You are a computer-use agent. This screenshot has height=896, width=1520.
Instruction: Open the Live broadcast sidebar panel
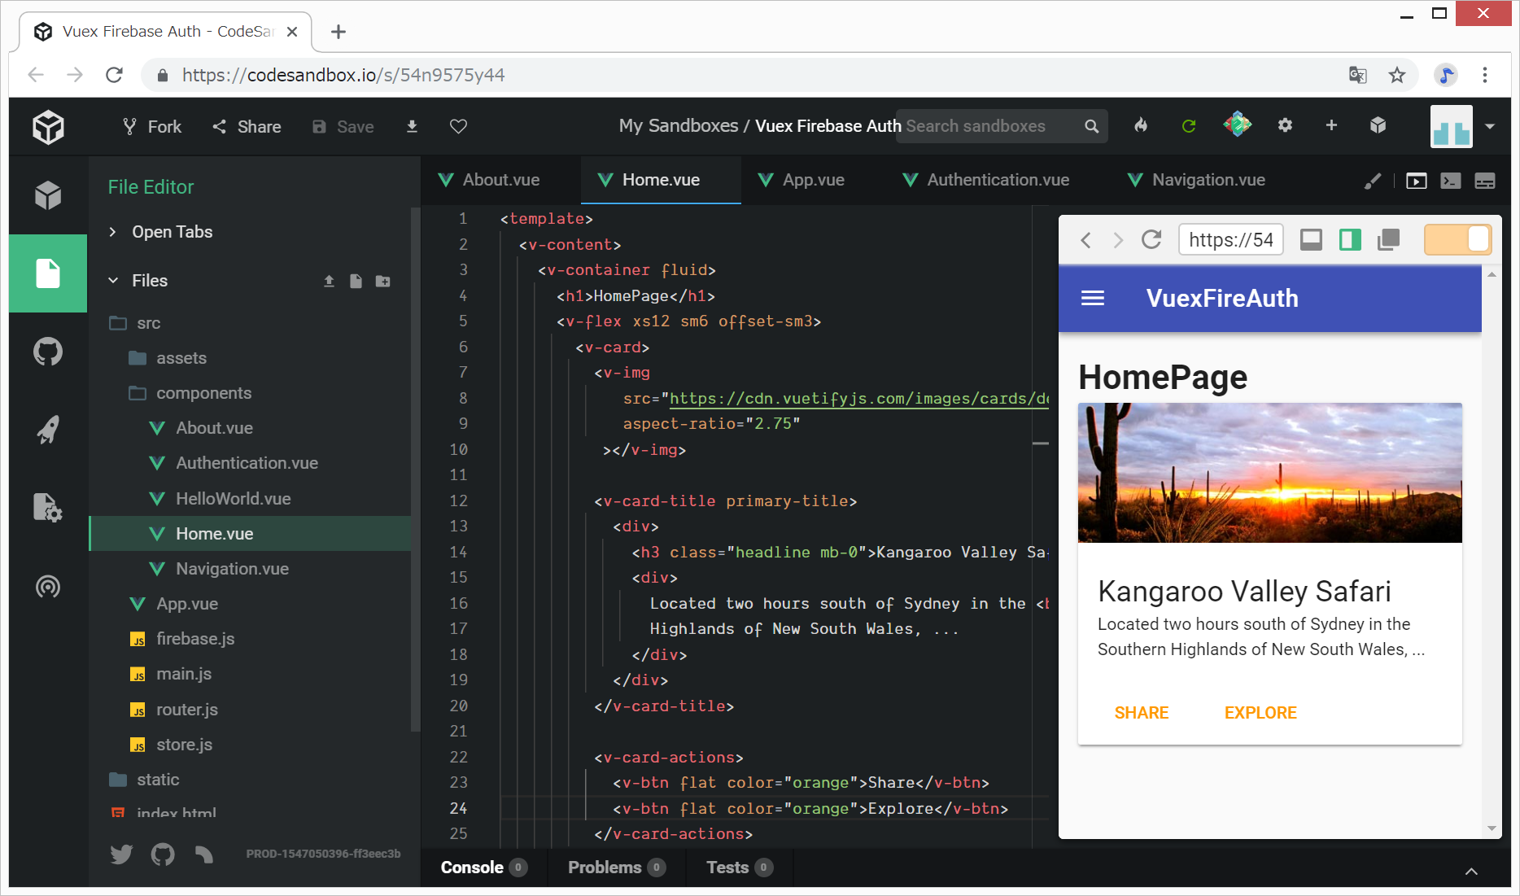(48, 586)
